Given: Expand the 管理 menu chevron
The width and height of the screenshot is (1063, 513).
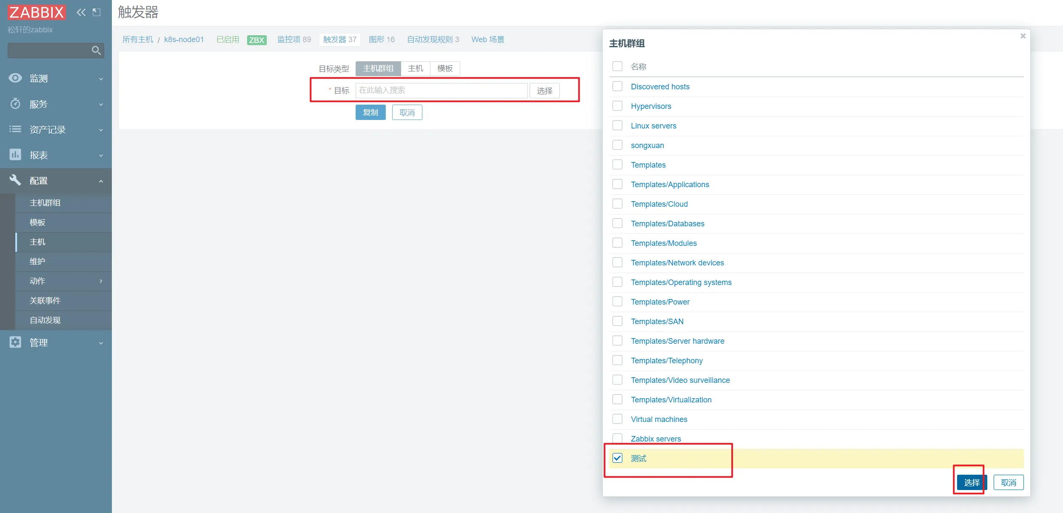Looking at the screenshot, I should 101,343.
